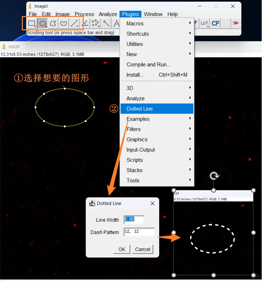Expand the Shortcuts submenu
Screen dimensions: 262x281
tap(157, 34)
